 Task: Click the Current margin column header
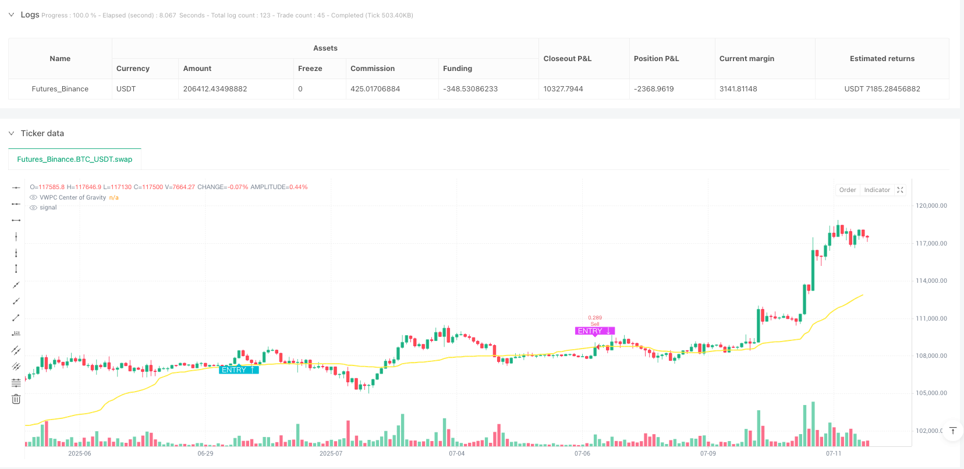point(765,58)
